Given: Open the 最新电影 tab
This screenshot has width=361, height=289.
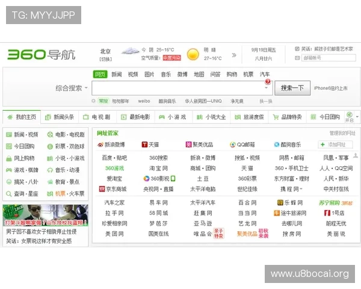Looking at the screenshot, I should 135,117.
